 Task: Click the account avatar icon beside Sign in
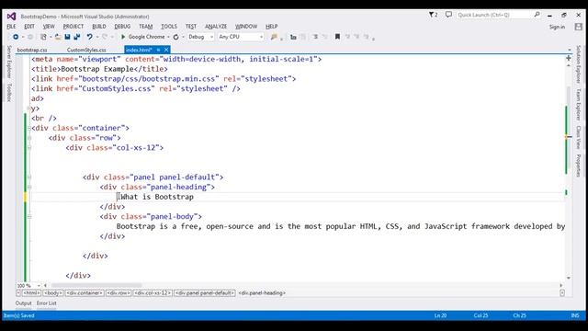coord(579,27)
